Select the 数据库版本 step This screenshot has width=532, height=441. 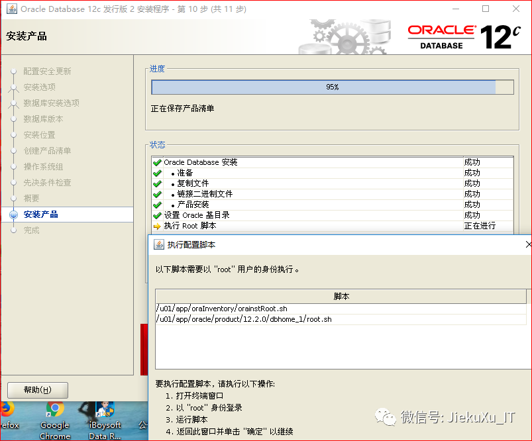point(43,119)
